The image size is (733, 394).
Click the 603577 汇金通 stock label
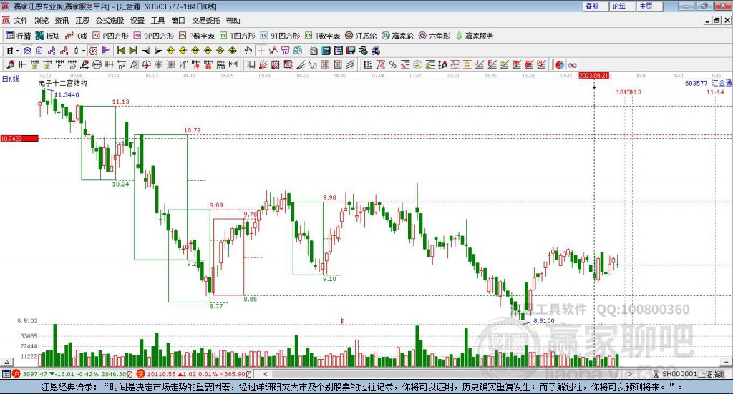pos(708,83)
